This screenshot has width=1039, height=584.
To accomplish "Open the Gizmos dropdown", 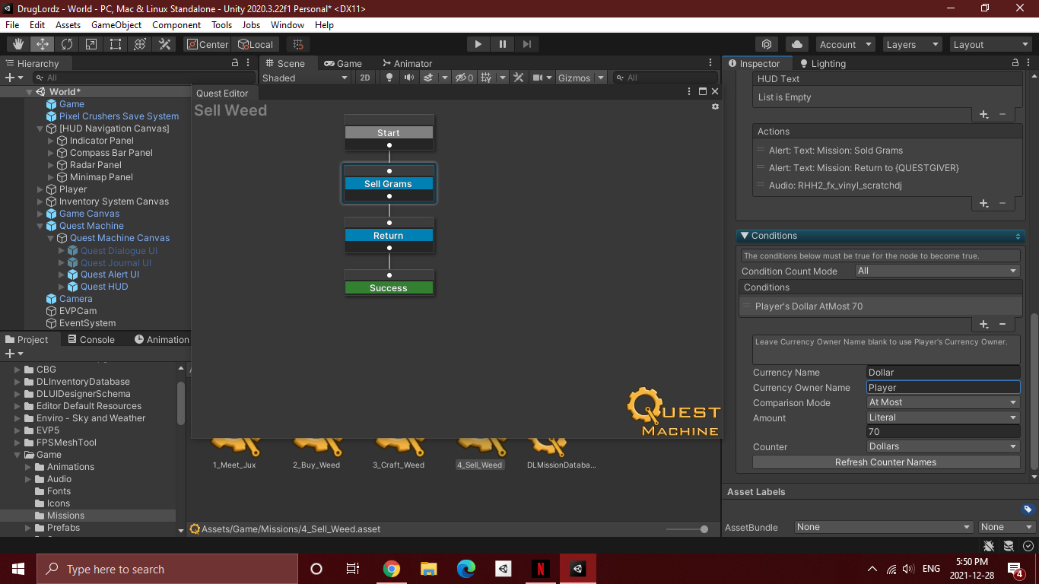I will point(581,78).
